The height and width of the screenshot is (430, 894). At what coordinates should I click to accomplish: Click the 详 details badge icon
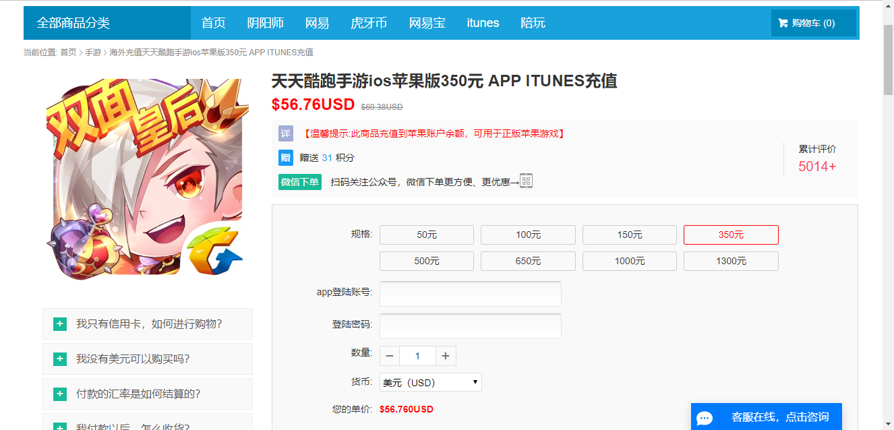[286, 133]
